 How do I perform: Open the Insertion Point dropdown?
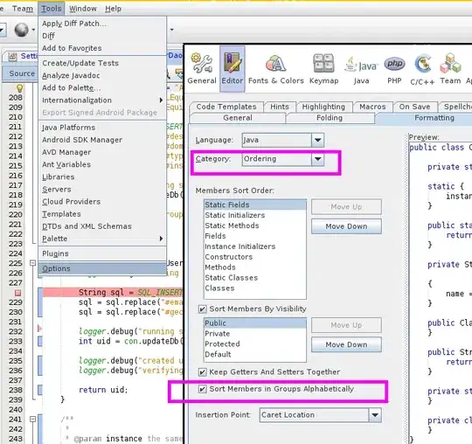375,415
